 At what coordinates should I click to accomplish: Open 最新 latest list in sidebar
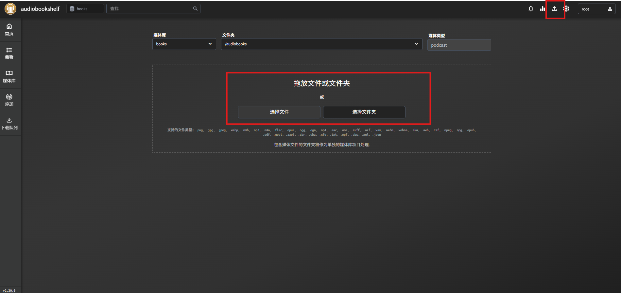pos(9,53)
